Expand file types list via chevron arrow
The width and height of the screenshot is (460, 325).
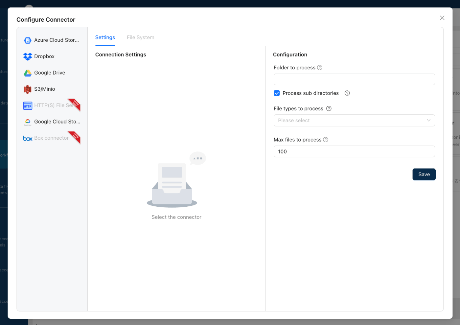pos(428,121)
